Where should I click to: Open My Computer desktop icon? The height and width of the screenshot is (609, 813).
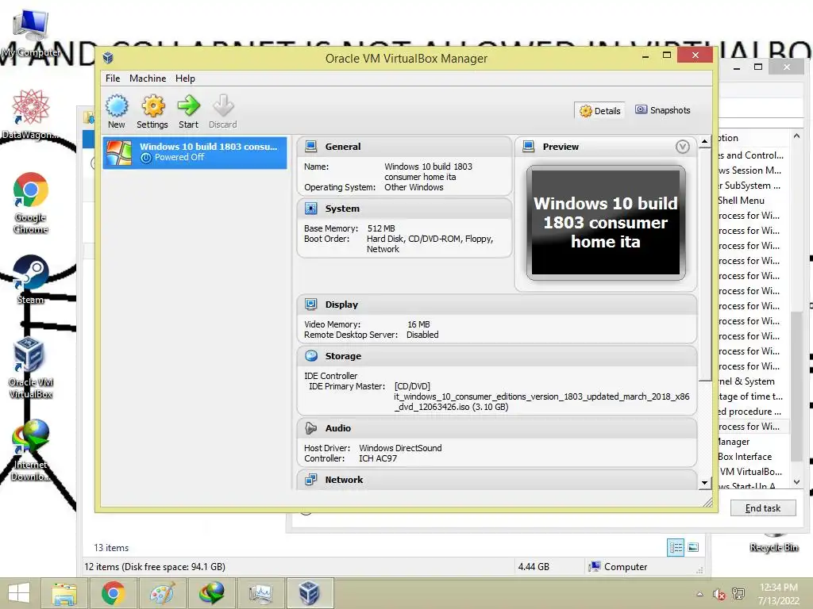[x=31, y=32]
